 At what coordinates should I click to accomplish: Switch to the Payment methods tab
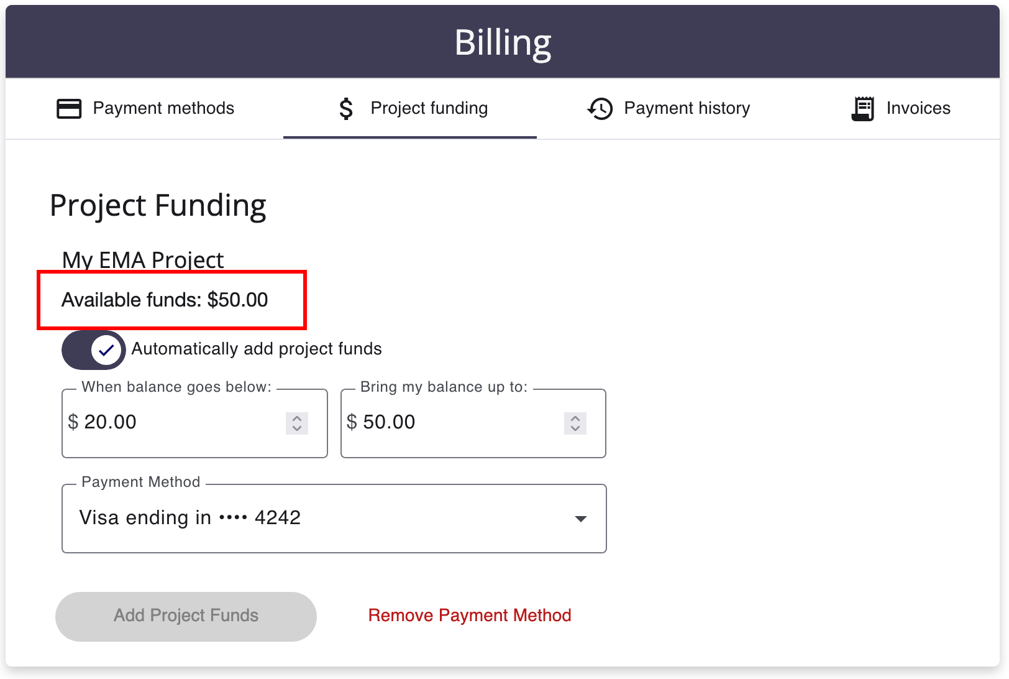pos(146,109)
